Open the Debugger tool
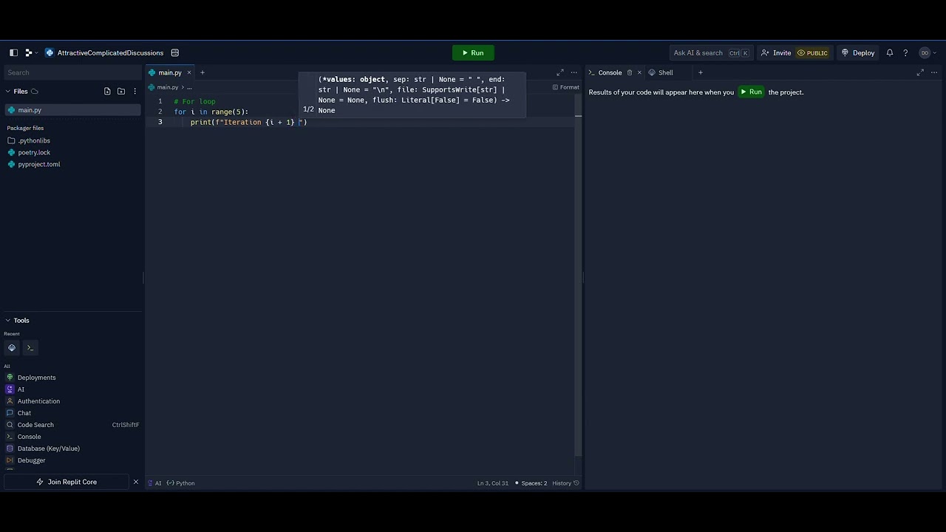This screenshot has width=946, height=532. [x=31, y=460]
